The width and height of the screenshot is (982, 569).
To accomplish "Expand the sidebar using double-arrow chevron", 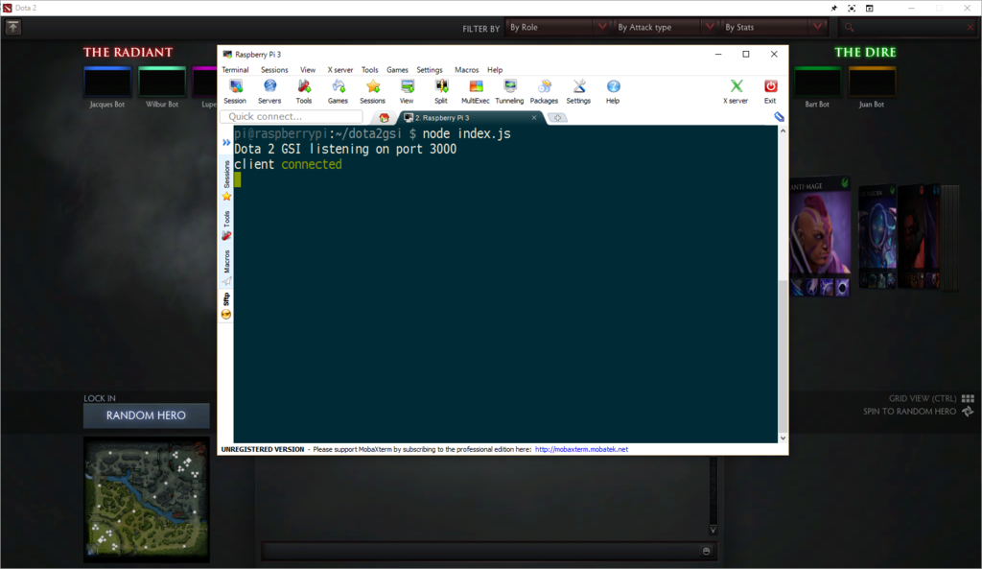I will (226, 142).
